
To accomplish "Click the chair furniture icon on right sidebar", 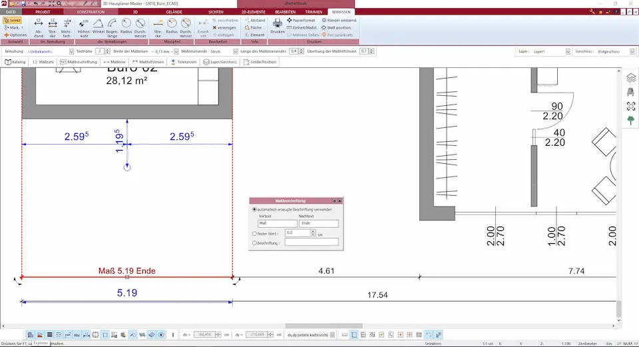I will [x=631, y=92].
